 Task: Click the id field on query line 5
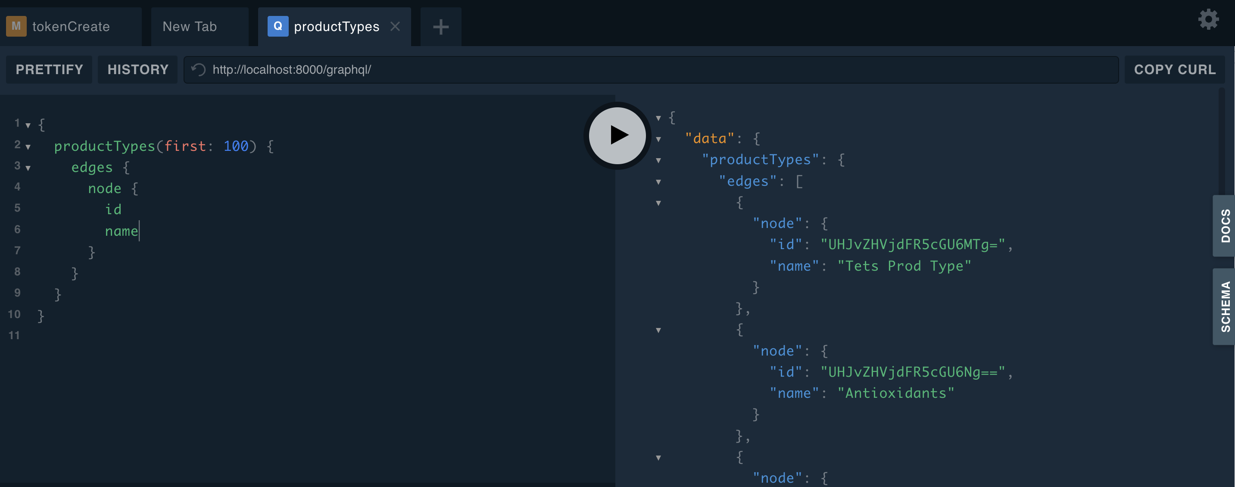pyautogui.click(x=113, y=209)
